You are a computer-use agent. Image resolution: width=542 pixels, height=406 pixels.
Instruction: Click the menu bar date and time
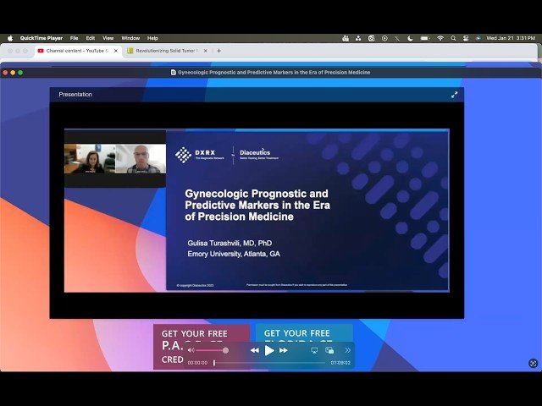[x=511, y=38]
